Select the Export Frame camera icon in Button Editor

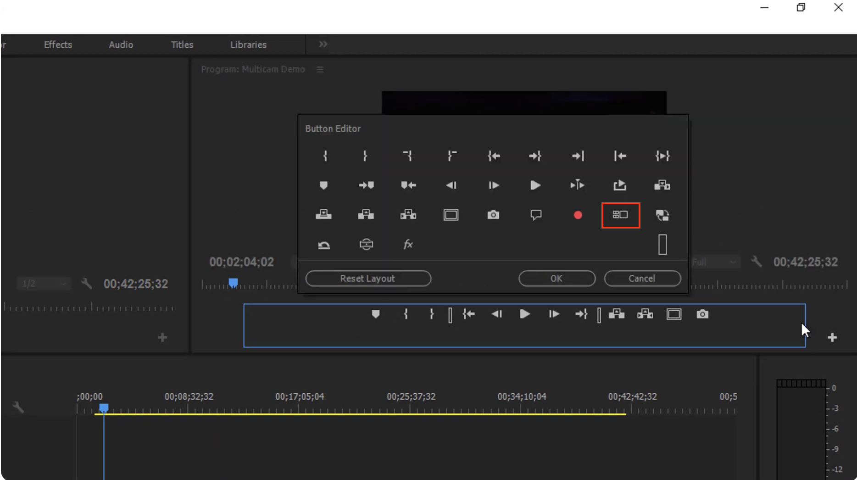(493, 215)
